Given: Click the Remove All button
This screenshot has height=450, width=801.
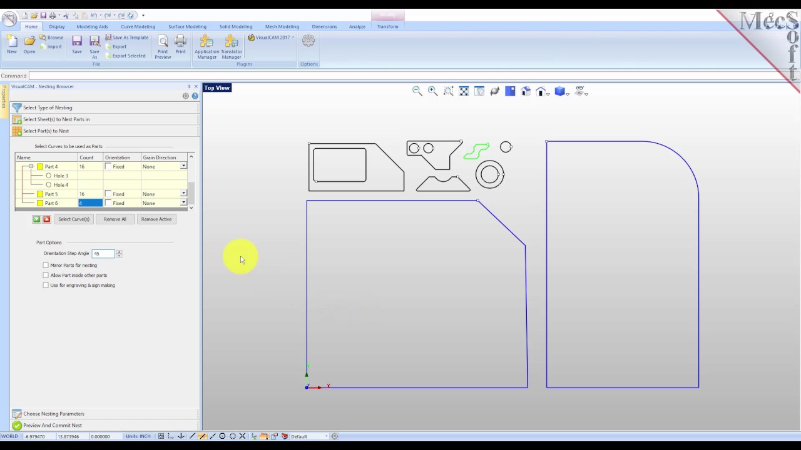Looking at the screenshot, I should coord(115,219).
